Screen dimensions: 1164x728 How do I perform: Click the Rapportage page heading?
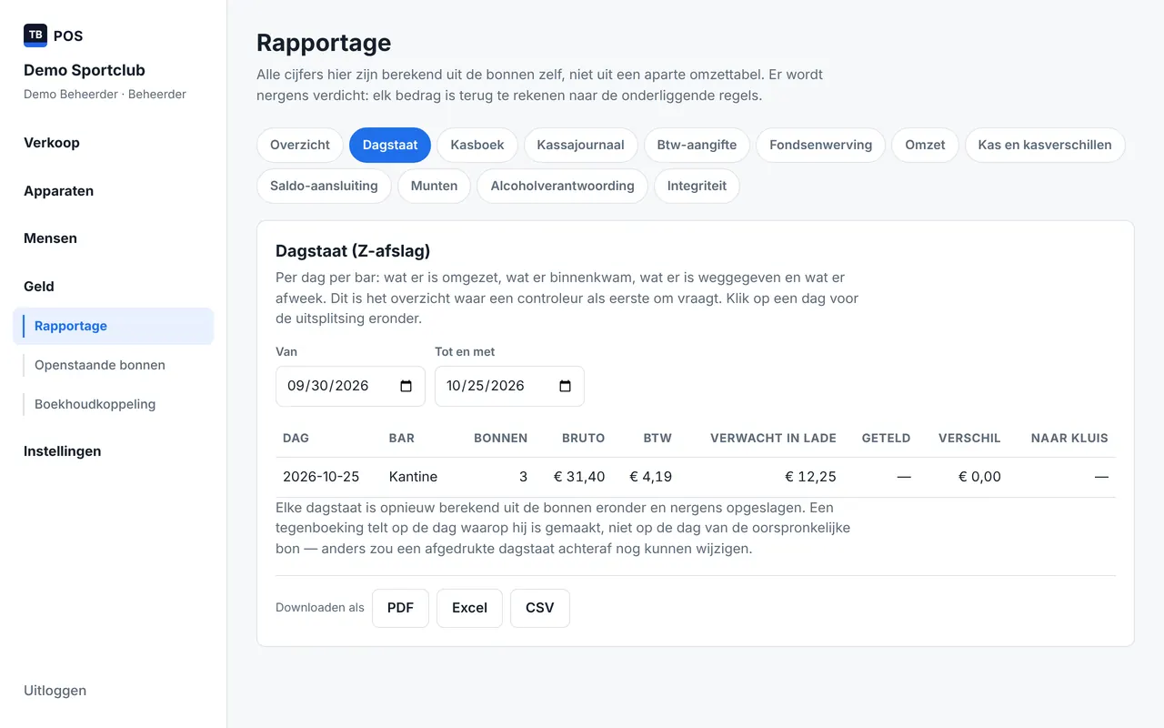pyautogui.click(x=324, y=43)
